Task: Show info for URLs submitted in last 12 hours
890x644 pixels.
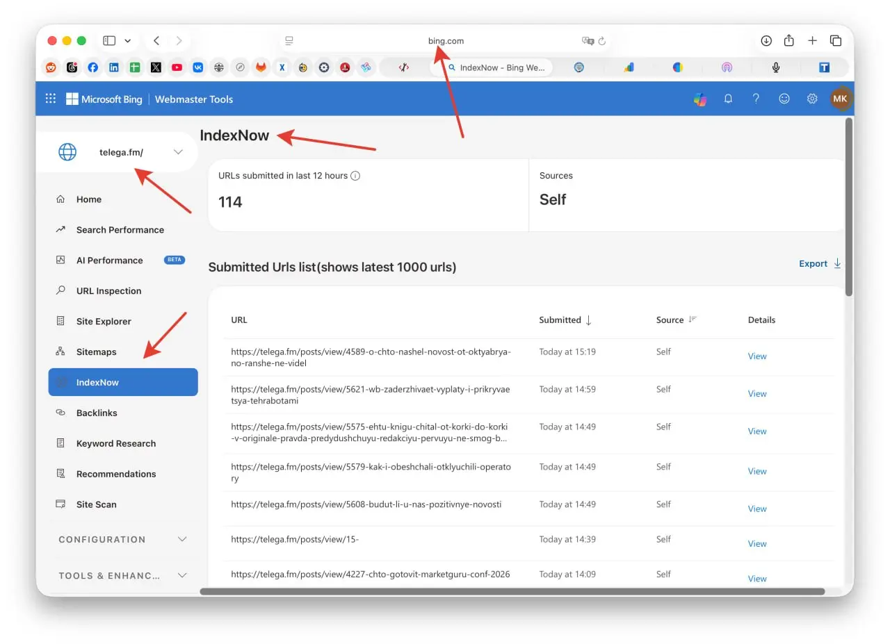Action: 355,176
